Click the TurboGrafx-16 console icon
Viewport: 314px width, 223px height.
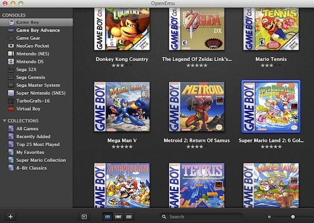coord(11,101)
